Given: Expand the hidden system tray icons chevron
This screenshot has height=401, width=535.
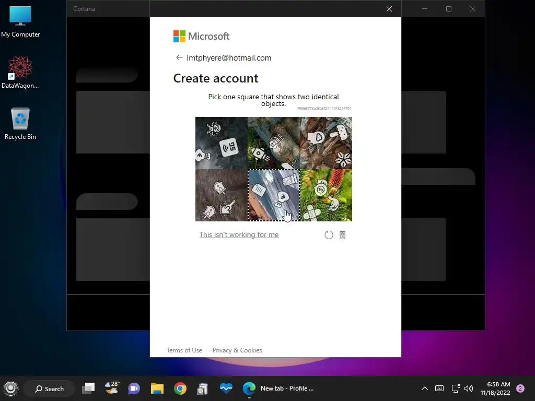Looking at the screenshot, I should coord(424,388).
